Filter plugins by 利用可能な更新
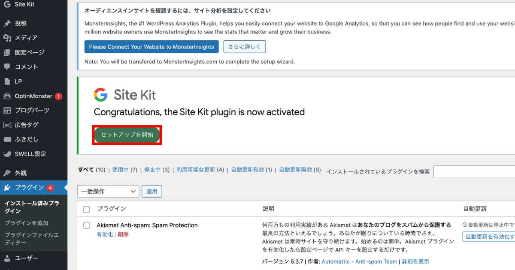The image size is (515, 270). 196,170
